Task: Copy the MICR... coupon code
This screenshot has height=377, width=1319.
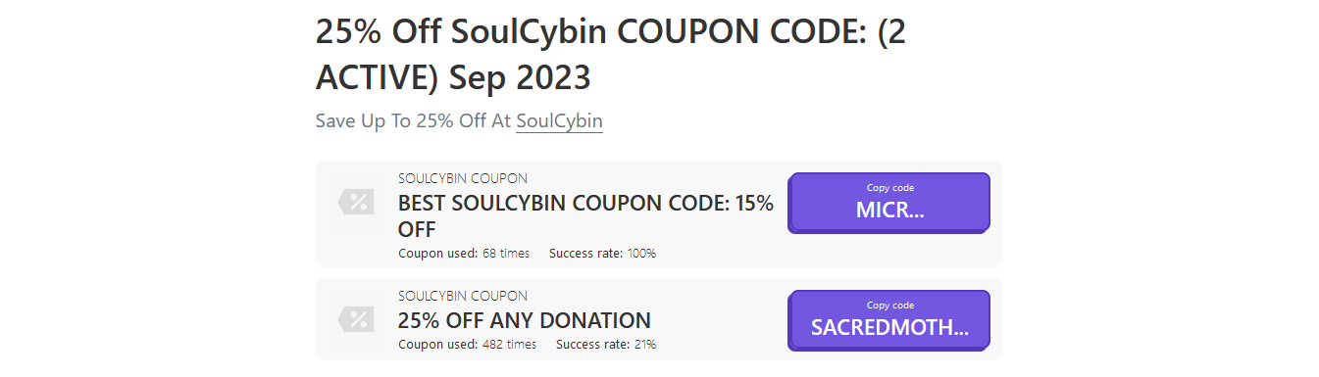Action: [889, 203]
